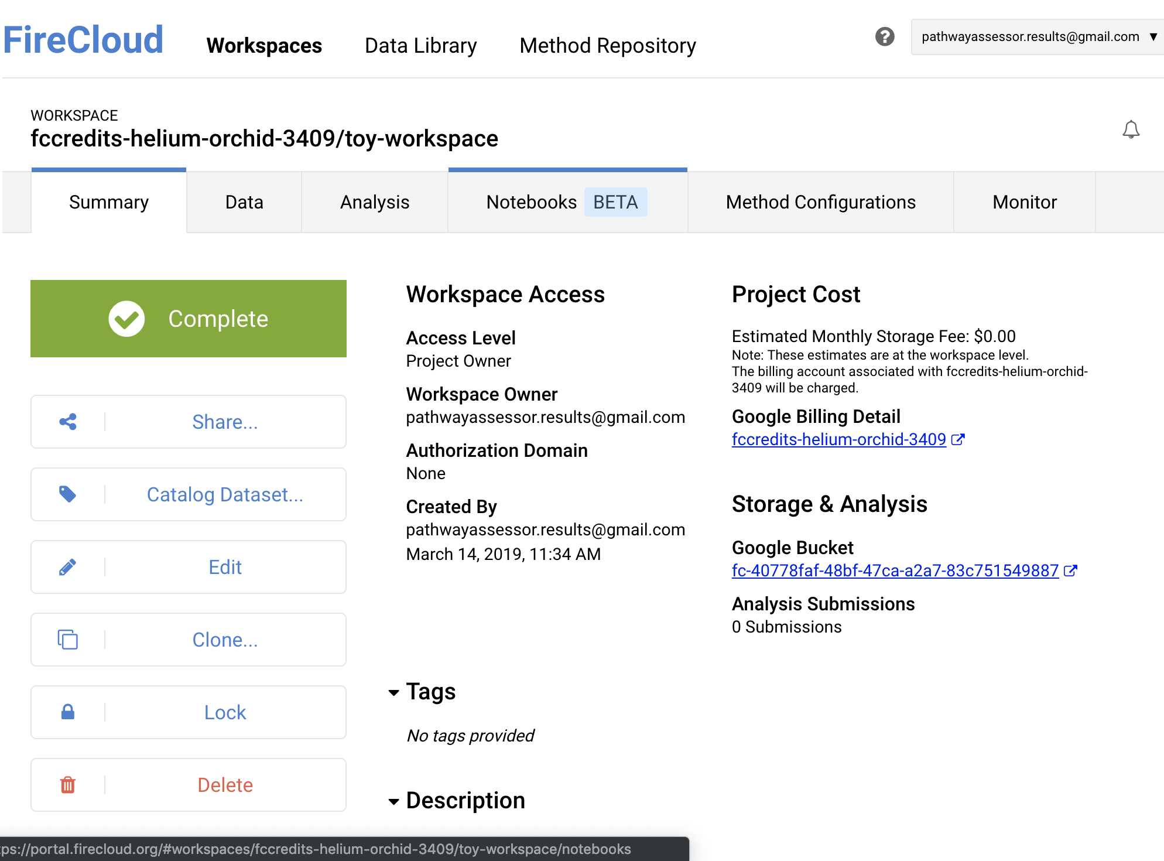Collapse the Description section
Image resolution: width=1164 pixels, height=861 pixels.
click(393, 802)
